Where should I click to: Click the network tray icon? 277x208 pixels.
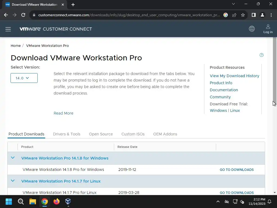[x=235, y=201]
